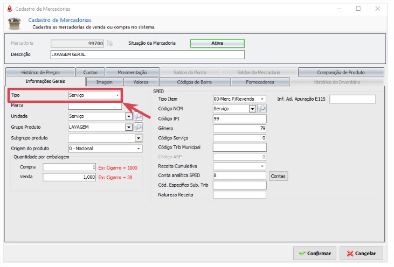Viewport: 394px width, 267px height.
Task: Open the Receita Cumulativa dropdown
Action: (x=239, y=166)
